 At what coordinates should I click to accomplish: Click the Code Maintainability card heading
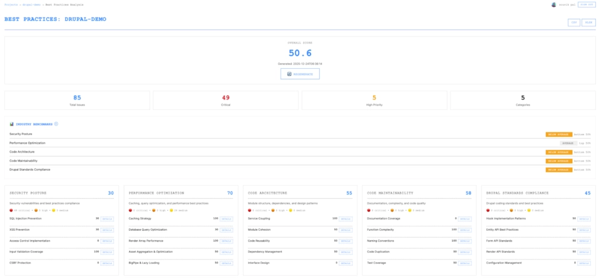[390, 193]
